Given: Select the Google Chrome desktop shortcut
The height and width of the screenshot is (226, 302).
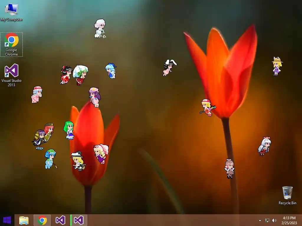Looking at the screenshot, I should tap(12, 45).
